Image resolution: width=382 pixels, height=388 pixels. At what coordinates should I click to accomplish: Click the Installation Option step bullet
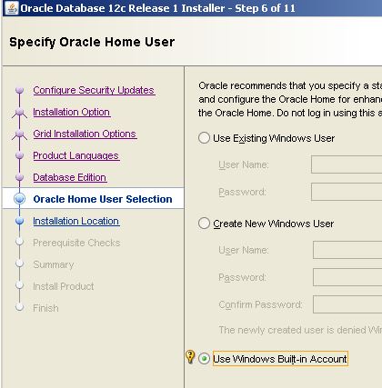click(20, 112)
